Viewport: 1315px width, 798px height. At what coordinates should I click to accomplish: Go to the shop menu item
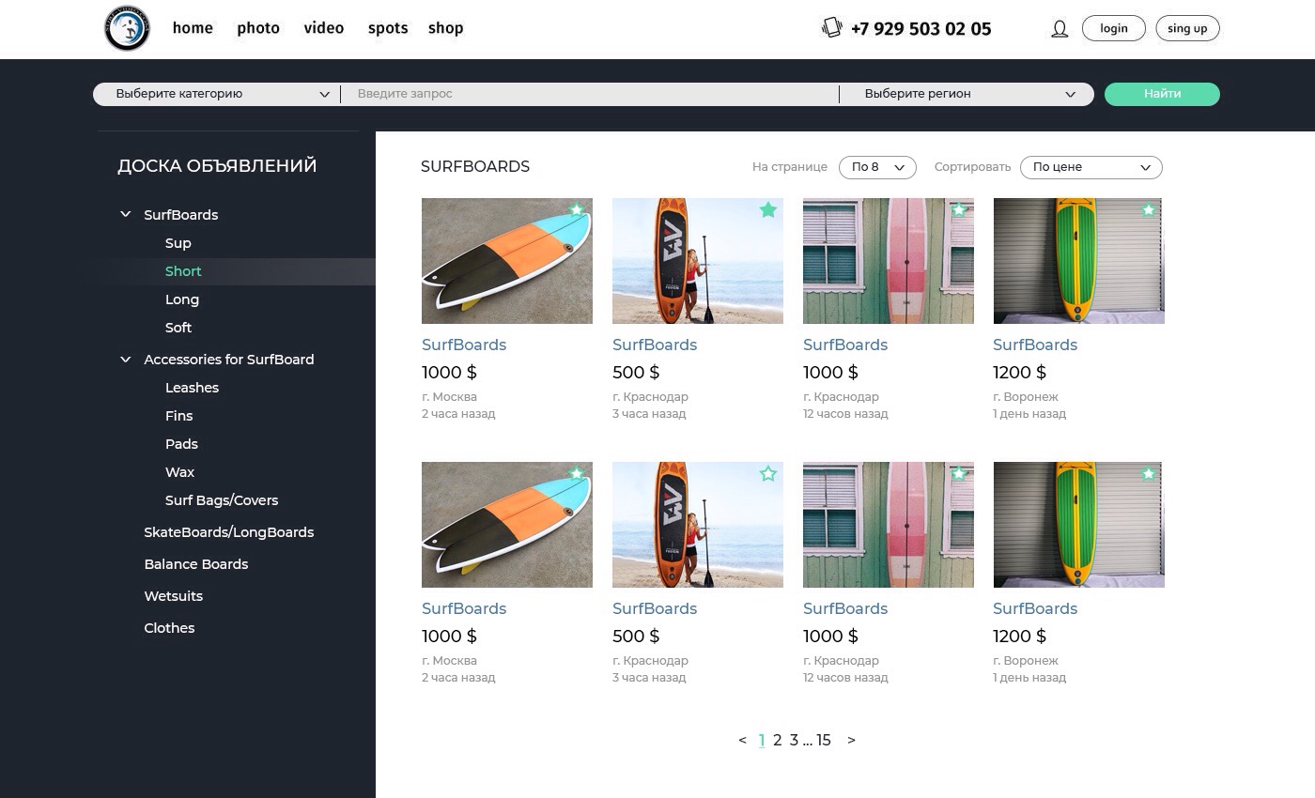pos(445,28)
